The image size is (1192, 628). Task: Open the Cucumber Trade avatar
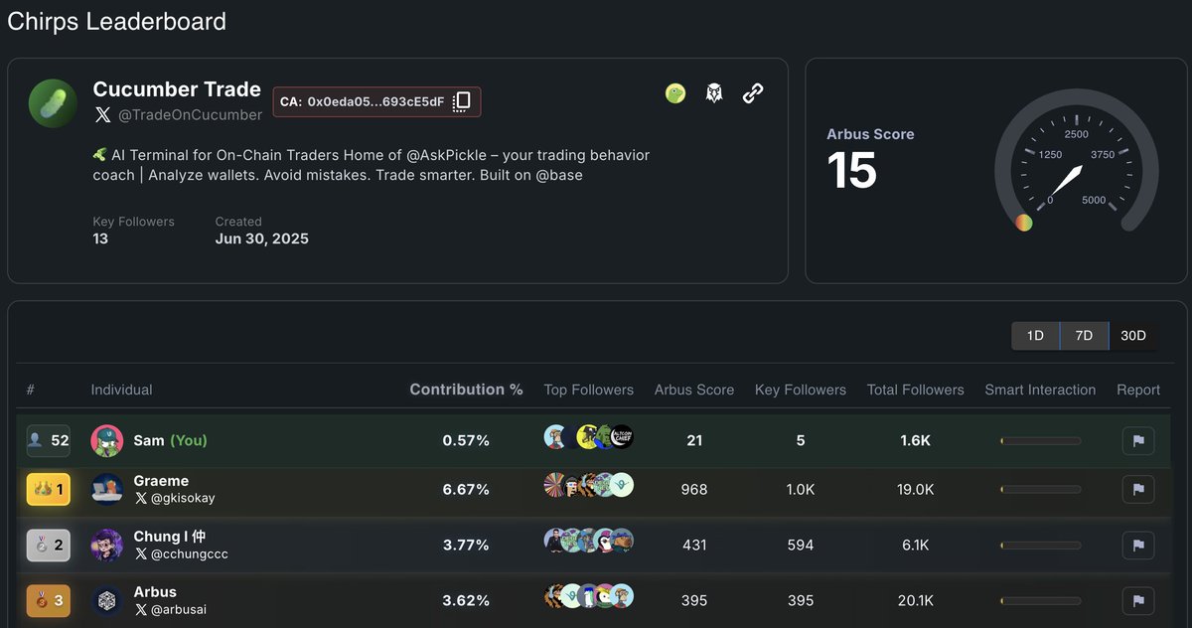coord(53,103)
